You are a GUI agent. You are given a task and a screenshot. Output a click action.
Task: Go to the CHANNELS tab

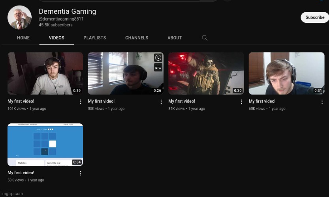[137, 38]
